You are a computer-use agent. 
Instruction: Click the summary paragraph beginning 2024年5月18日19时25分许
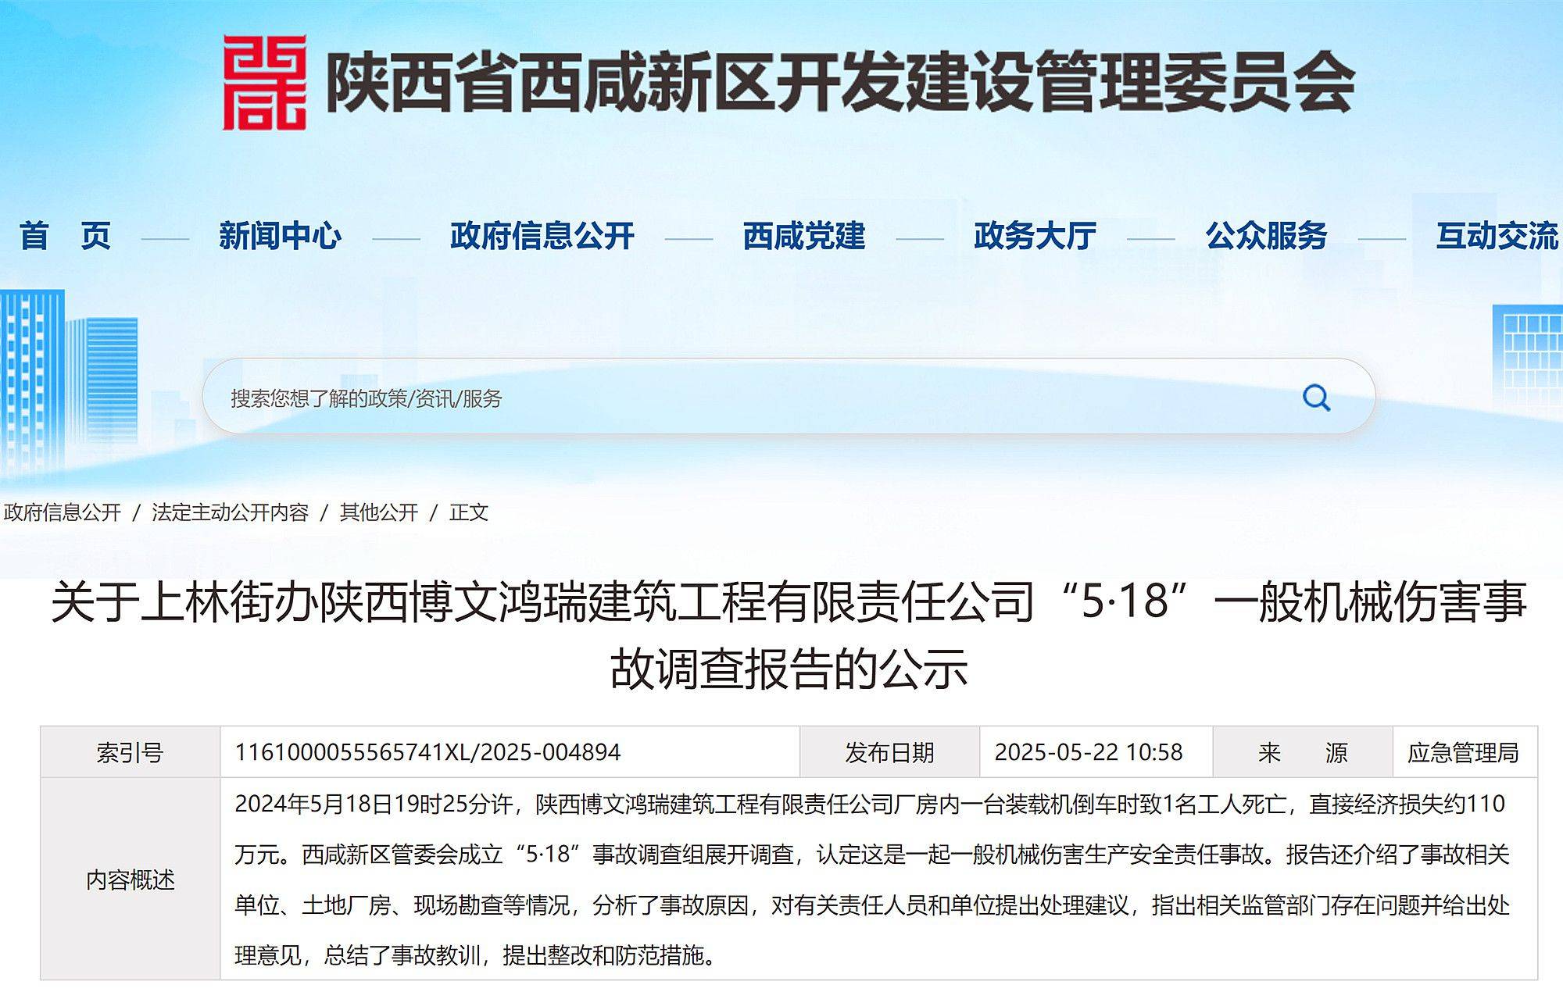coord(872,880)
